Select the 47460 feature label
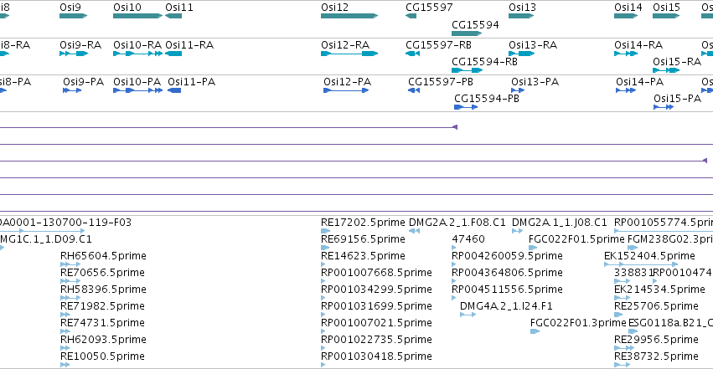 pyautogui.click(x=468, y=239)
